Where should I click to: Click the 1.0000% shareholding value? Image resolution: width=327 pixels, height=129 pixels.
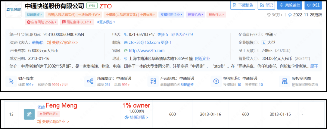pyautogui.click(x=137, y=111)
